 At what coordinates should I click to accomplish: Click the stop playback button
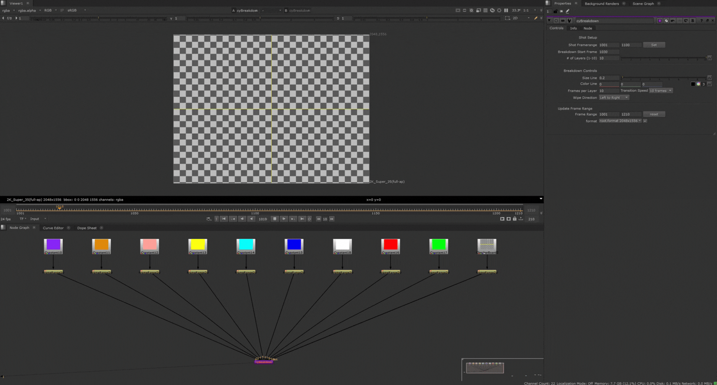coord(275,219)
